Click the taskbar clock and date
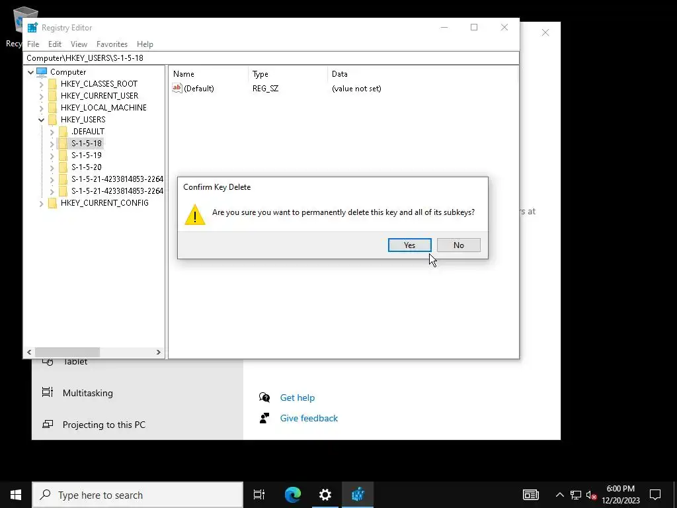The image size is (677, 508). point(621,495)
